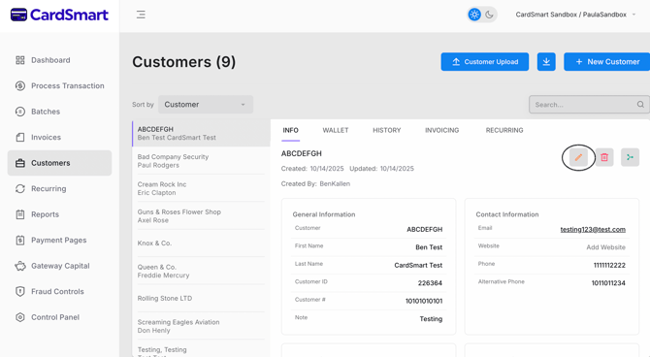The height and width of the screenshot is (357, 650).
Task: Switch to the RECURRING tab
Action: coord(504,130)
